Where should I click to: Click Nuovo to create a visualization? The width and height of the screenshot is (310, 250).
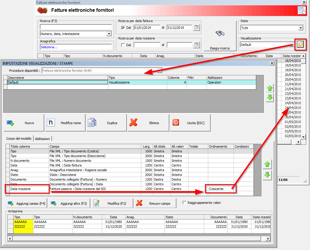pyautogui.click(x=24, y=123)
